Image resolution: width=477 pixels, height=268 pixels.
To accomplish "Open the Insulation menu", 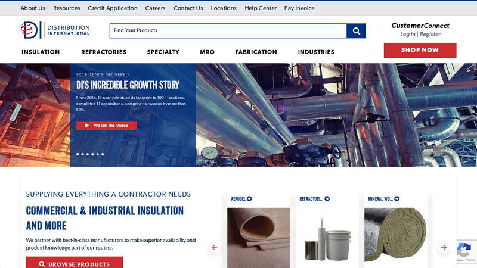I will (x=41, y=52).
